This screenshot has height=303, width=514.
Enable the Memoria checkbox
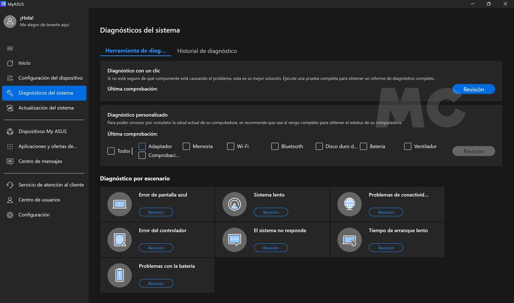click(x=186, y=146)
